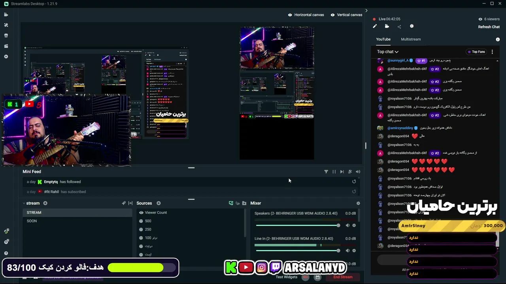Select the 500 source
This screenshot has height=284, width=506.
click(191, 221)
